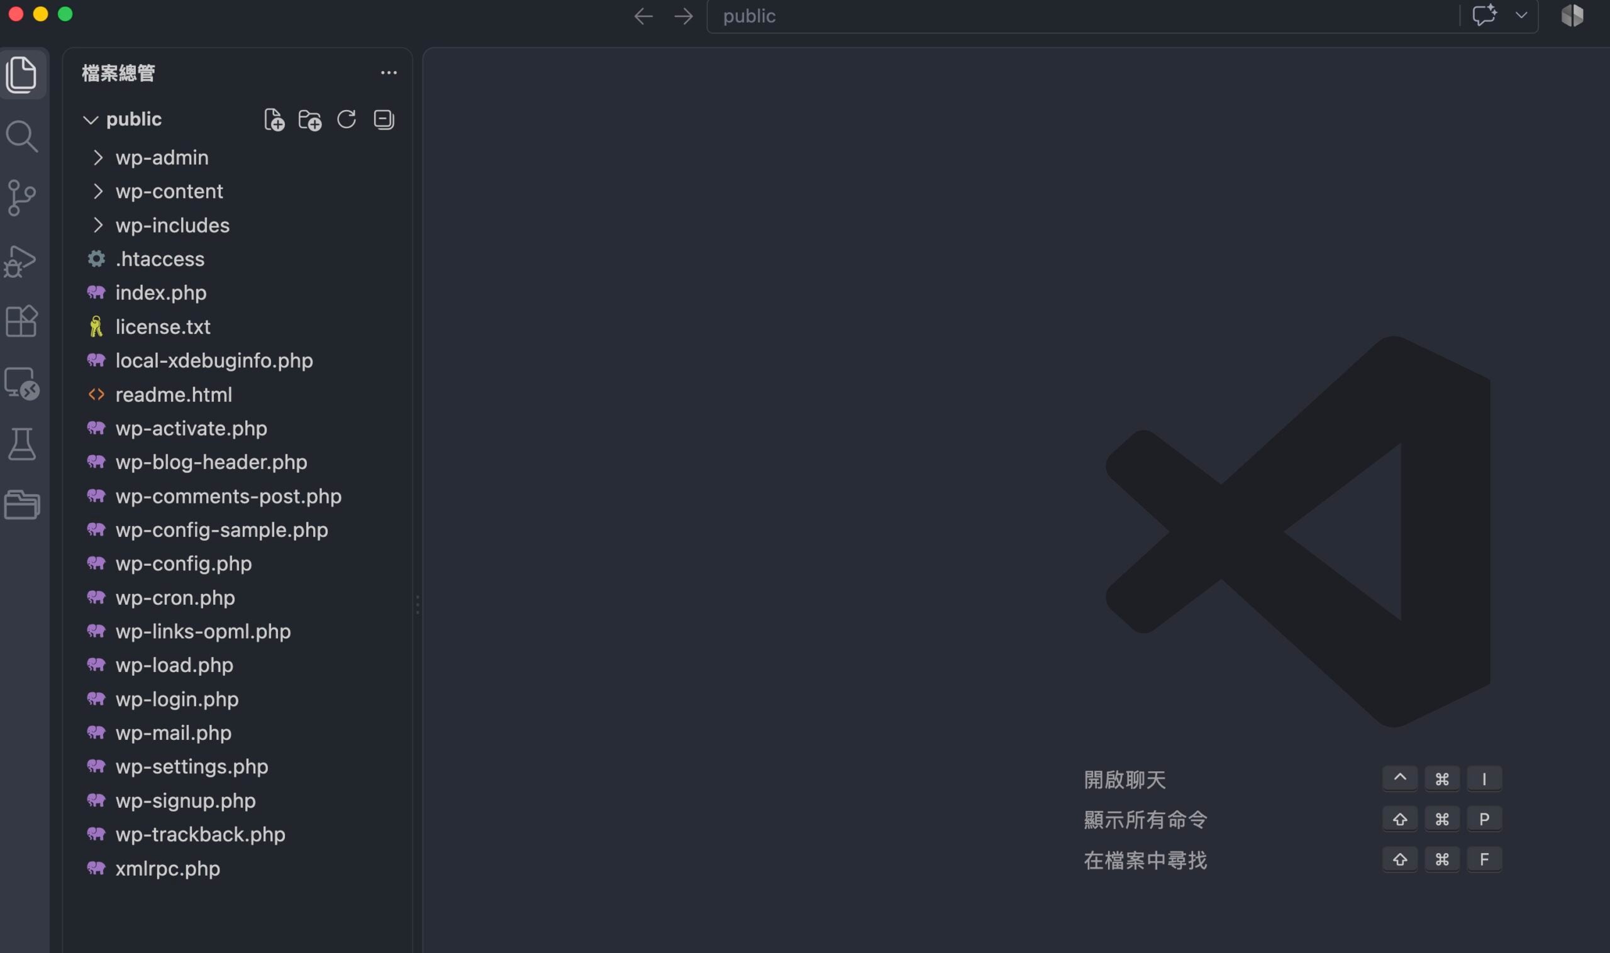Open the Remote Explorer view
The width and height of the screenshot is (1610, 953).
(x=22, y=383)
